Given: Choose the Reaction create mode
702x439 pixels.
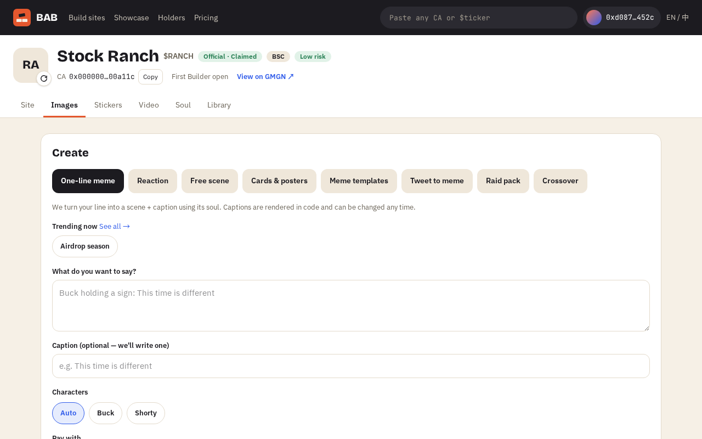Looking at the screenshot, I should pyautogui.click(x=152, y=181).
